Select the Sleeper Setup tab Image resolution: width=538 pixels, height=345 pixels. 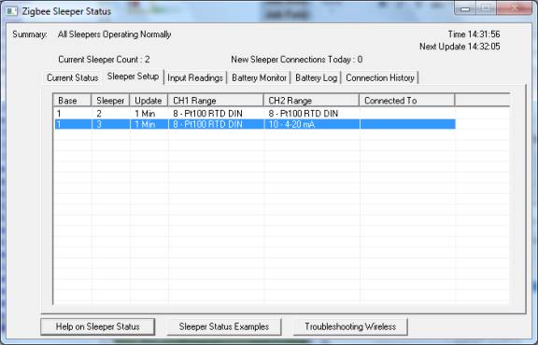134,76
